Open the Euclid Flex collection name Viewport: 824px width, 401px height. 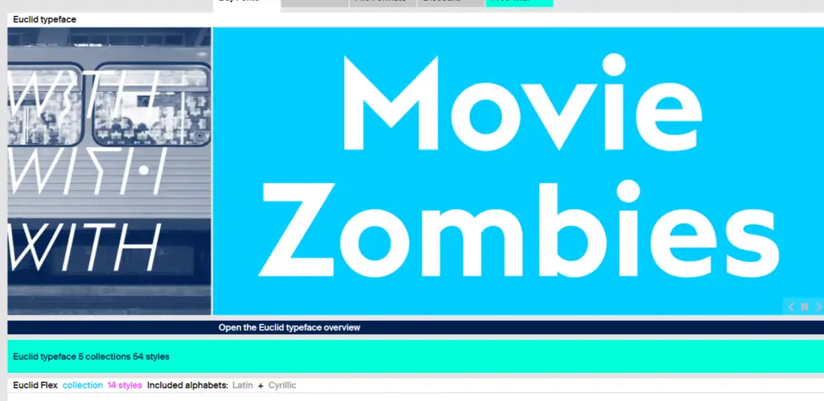click(35, 385)
